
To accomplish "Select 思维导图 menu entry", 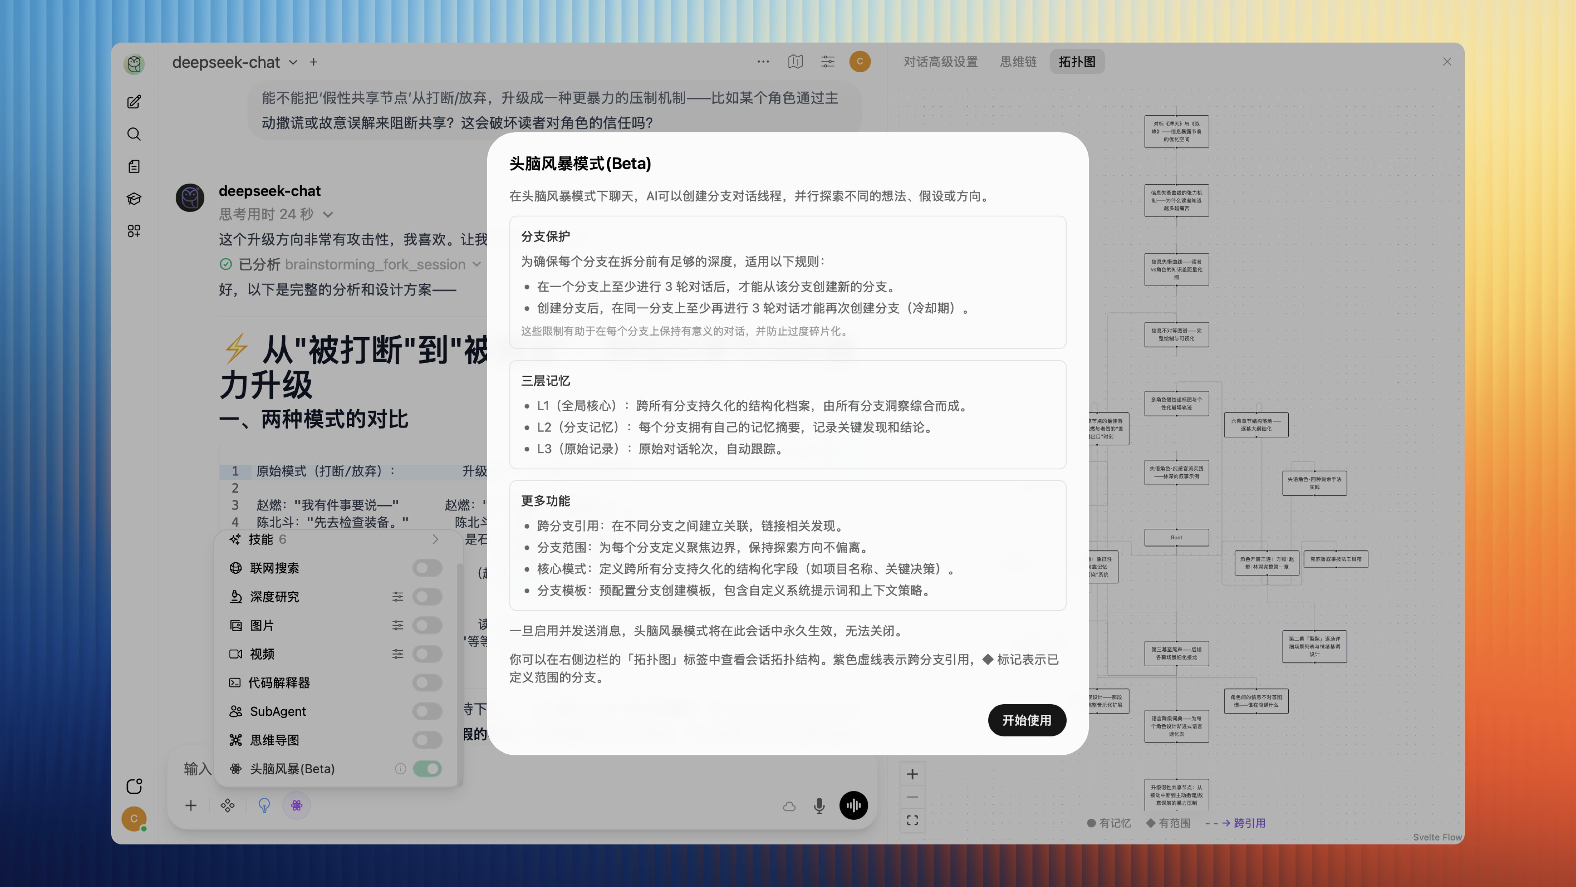I will pyautogui.click(x=335, y=740).
